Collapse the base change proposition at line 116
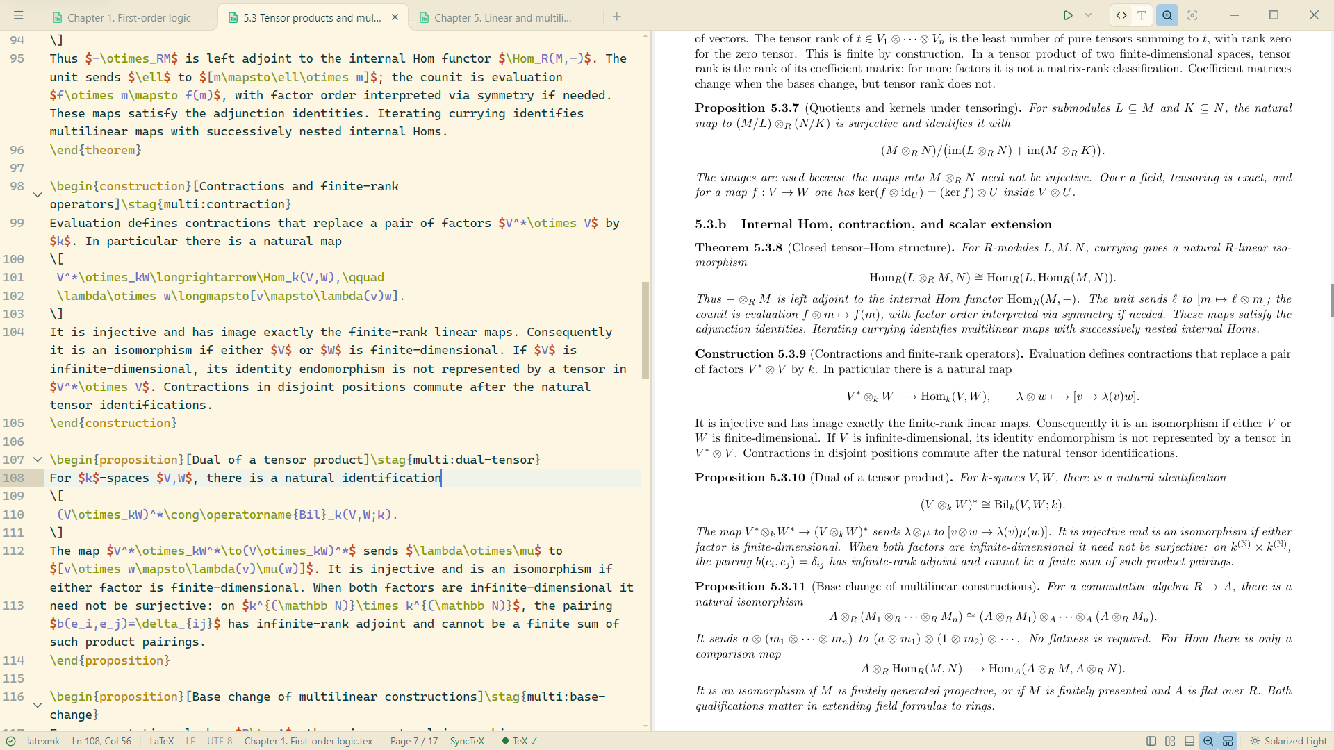The image size is (1334, 750). [38, 706]
